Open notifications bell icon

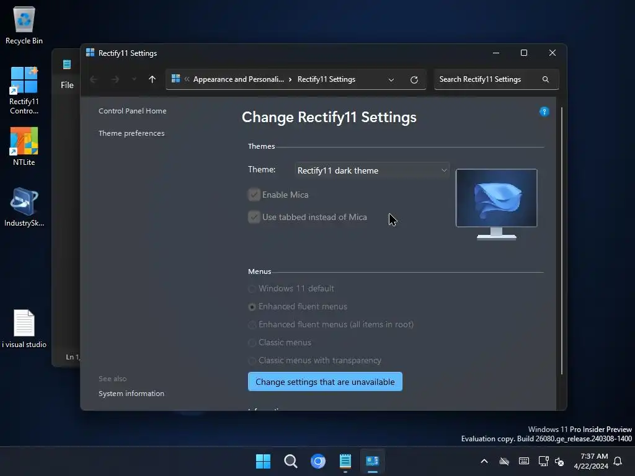tap(618, 461)
